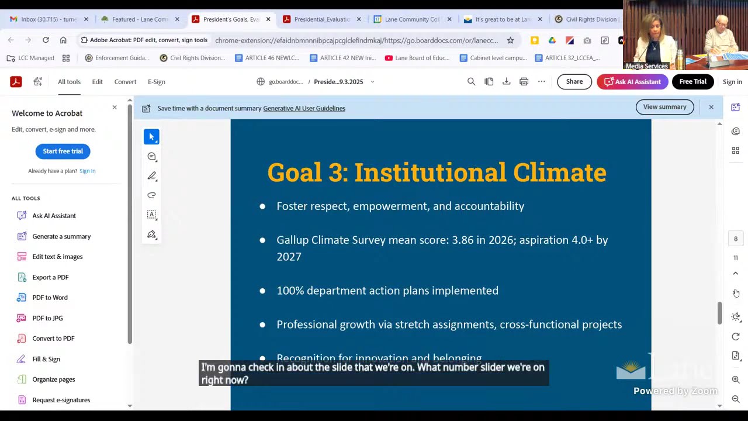Open Generative AI User Guidelines link
This screenshot has width=748, height=421.
(x=304, y=108)
